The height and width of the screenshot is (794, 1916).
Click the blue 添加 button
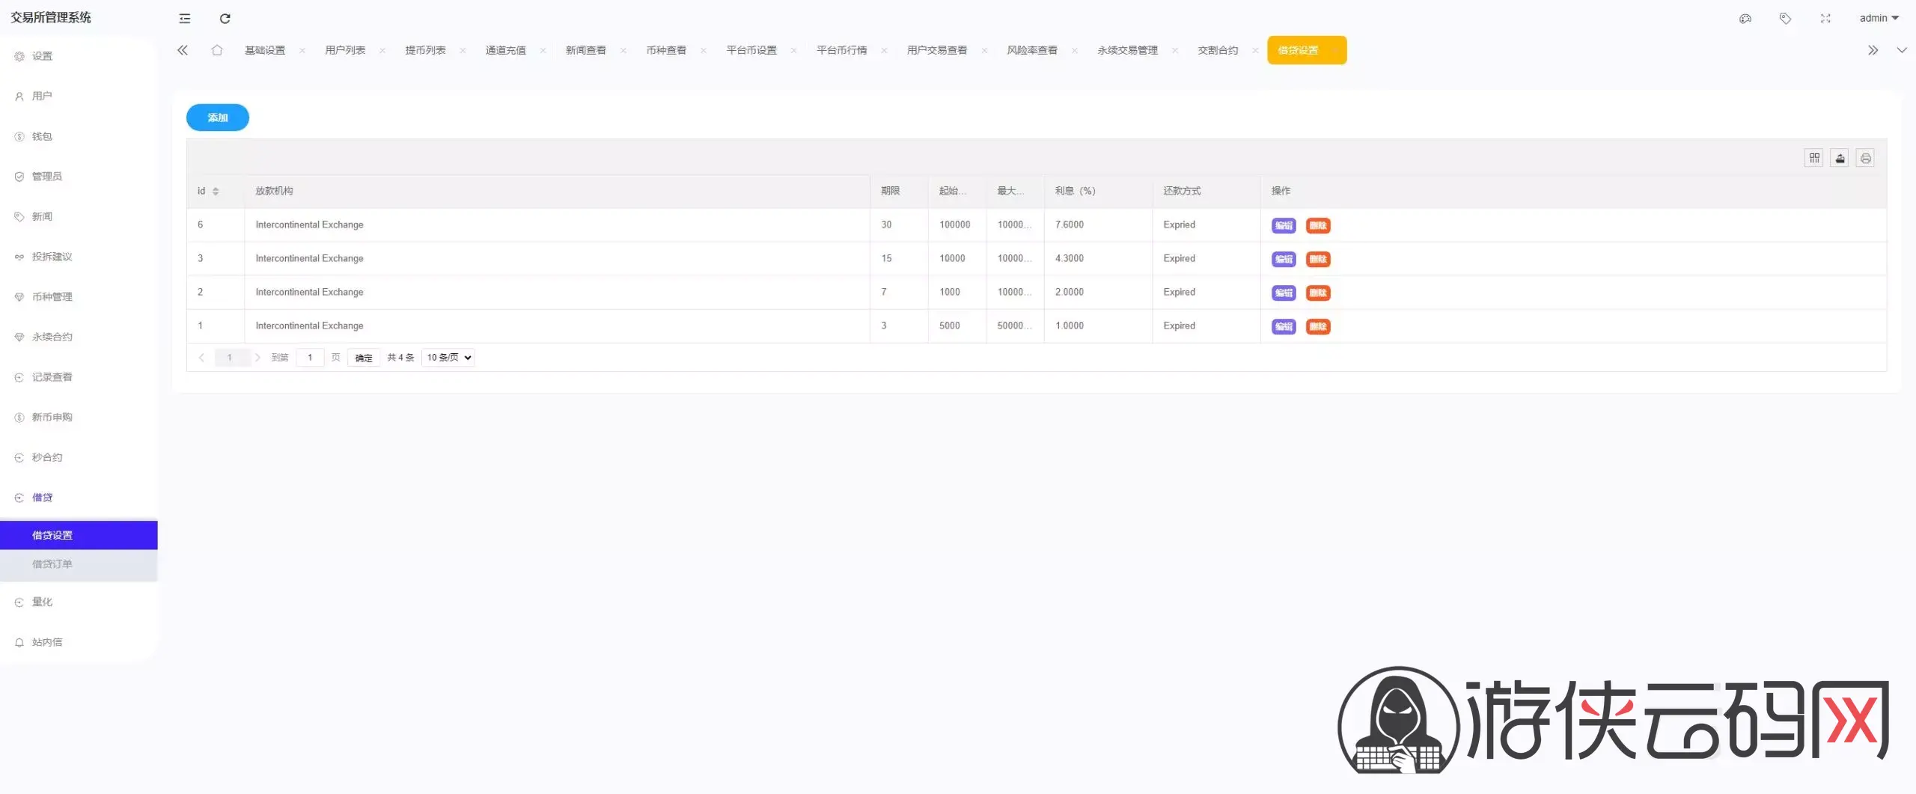click(217, 117)
